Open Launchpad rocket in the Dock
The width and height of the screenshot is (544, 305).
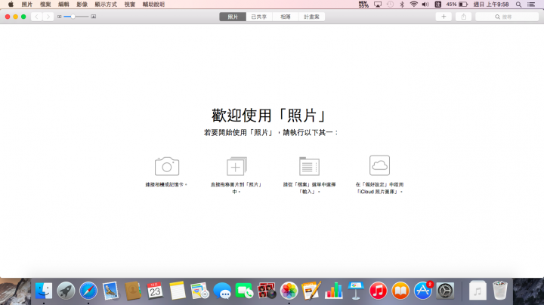click(x=66, y=291)
